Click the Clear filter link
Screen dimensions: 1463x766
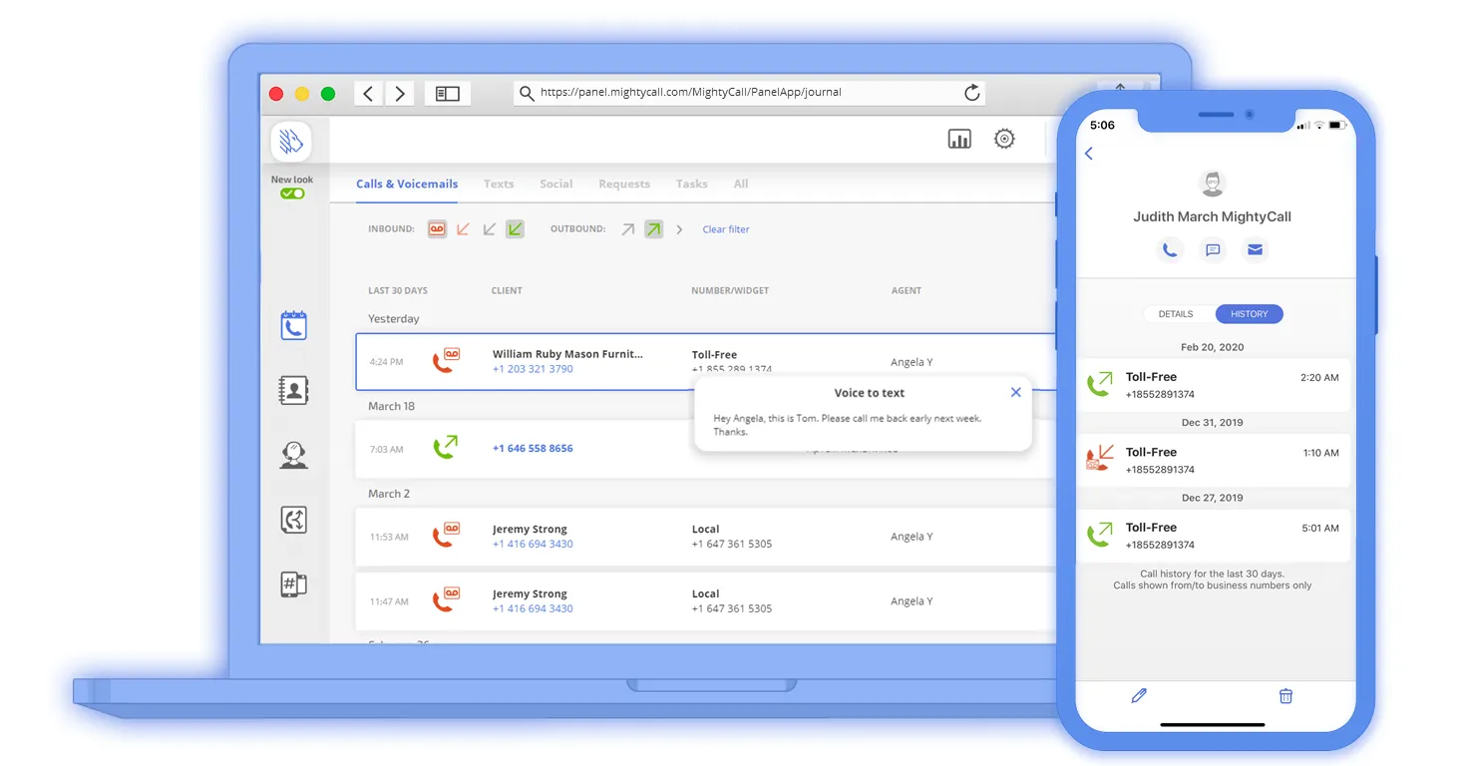click(x=726, y=229)
